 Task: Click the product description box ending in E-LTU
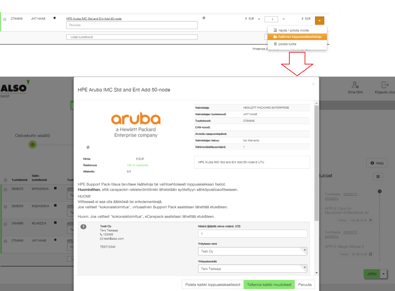[x=252, y=162]
